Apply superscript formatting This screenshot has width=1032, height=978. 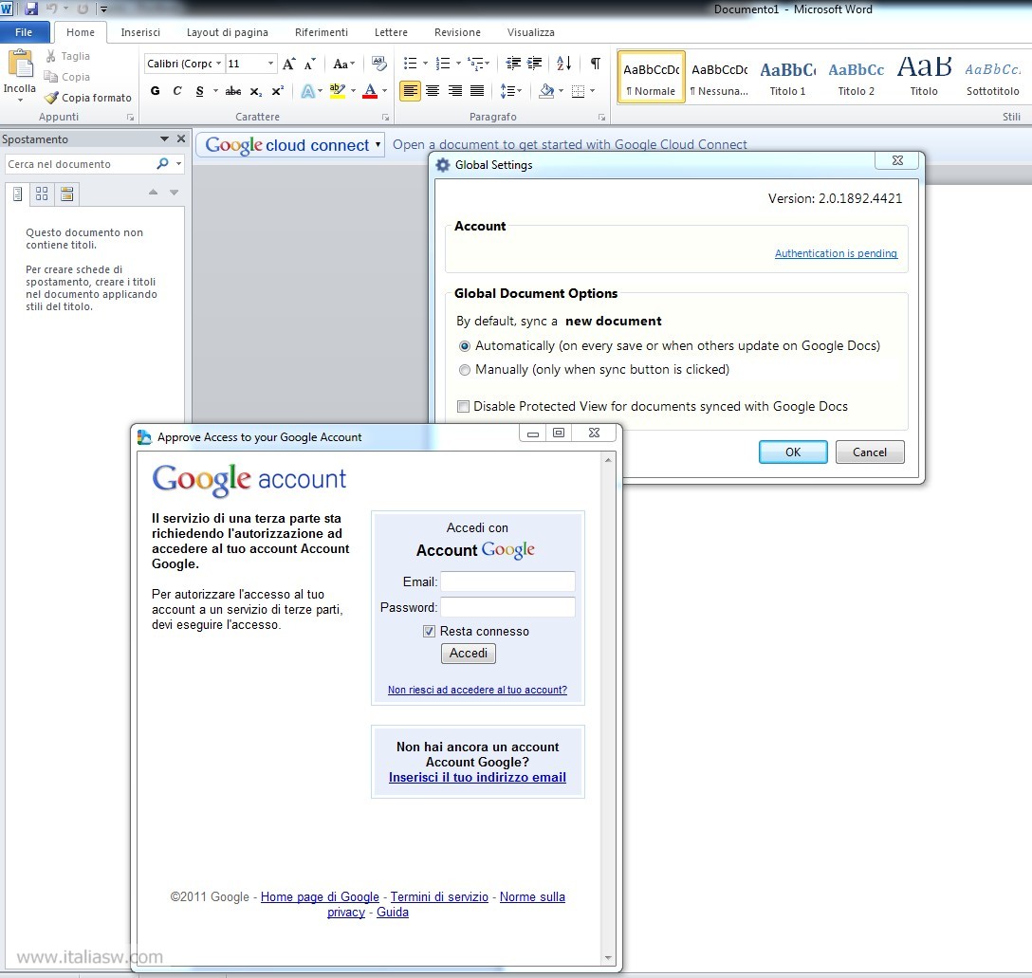point(278,91)
